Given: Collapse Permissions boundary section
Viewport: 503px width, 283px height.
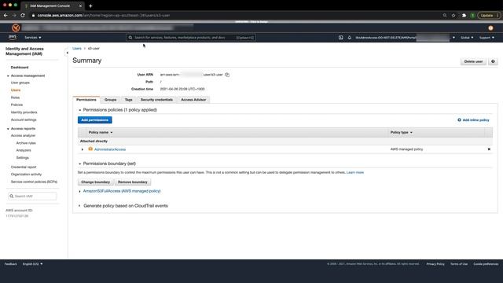Looking at the screenshot, I should [x=80, y=164].
